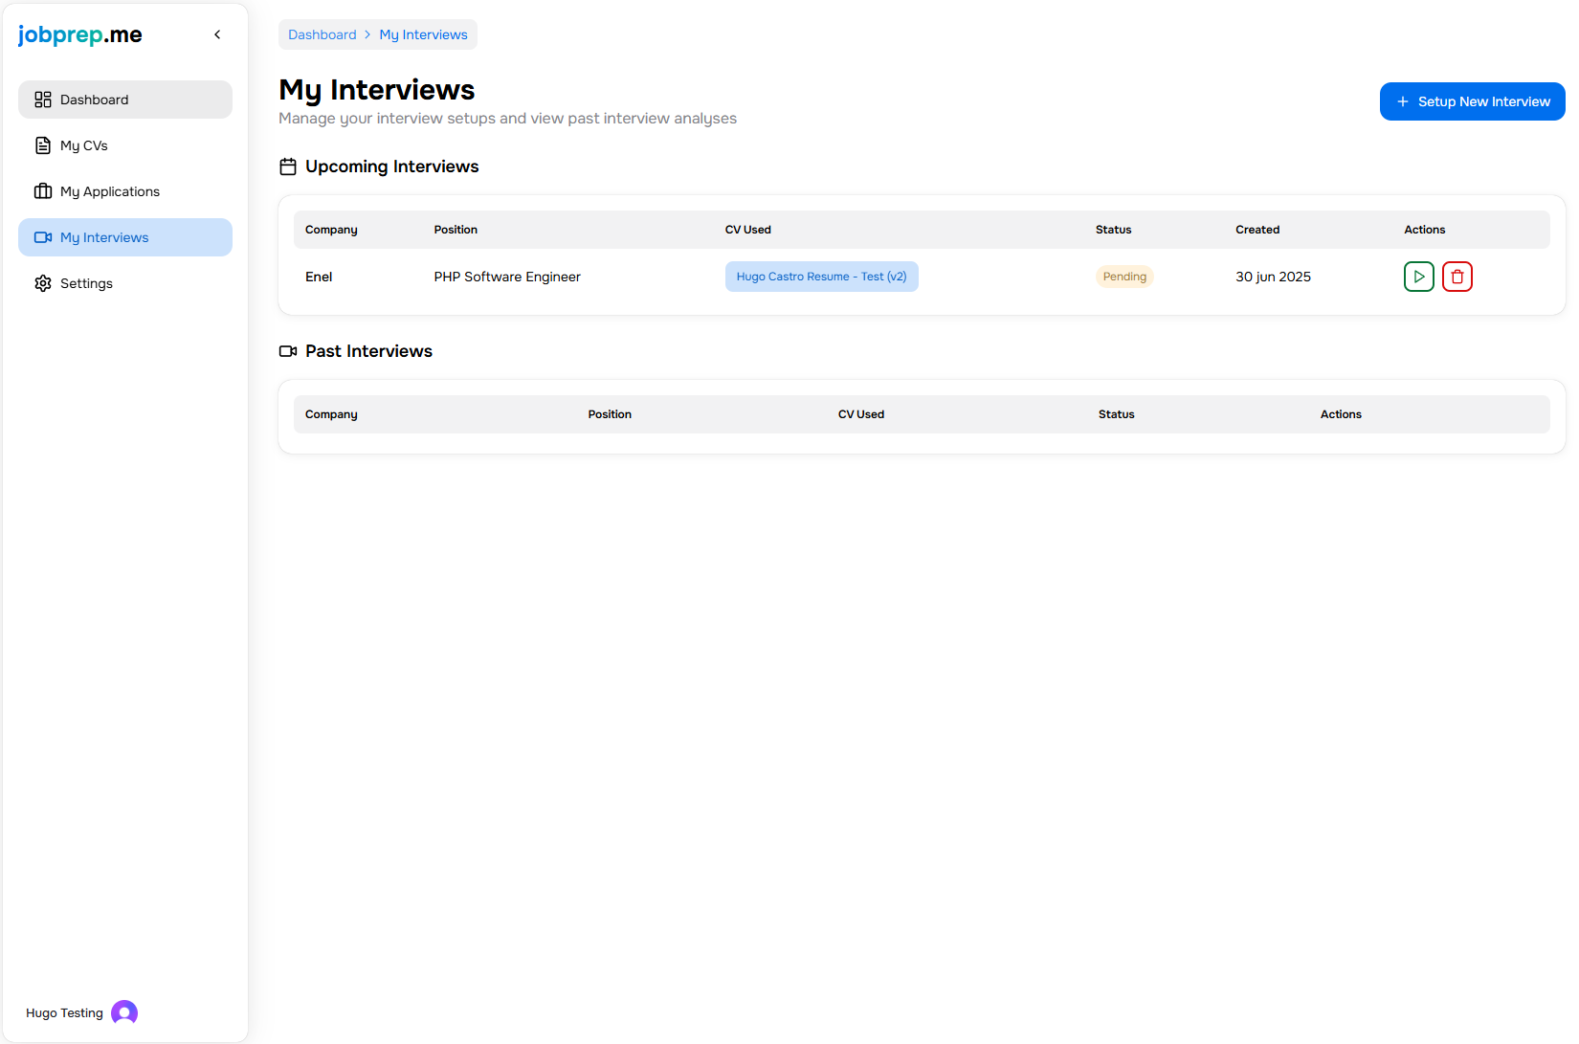Screen dimensions: 1579x1044
Task: Expand the Dashboard breadcrumb chevron
Action: [367, 34]
